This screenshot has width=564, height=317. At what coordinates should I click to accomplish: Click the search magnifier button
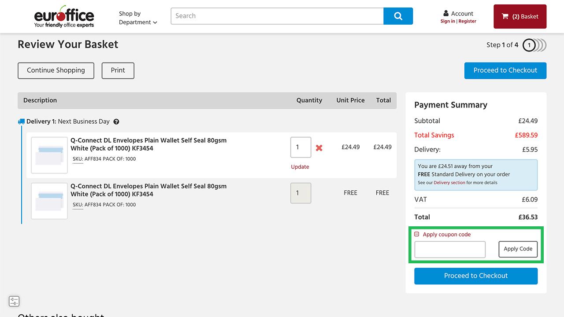point(398,16)
